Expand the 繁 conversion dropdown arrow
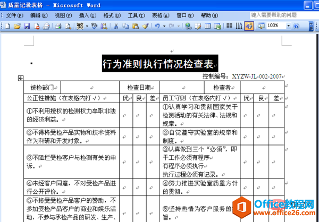 (87, 26)
